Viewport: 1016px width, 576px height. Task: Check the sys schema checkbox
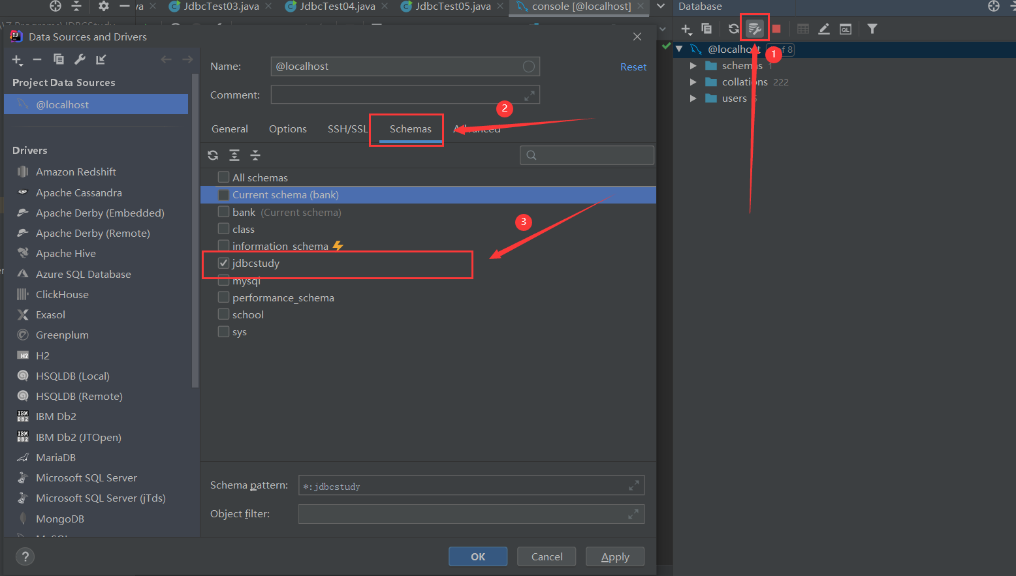[223, 331]
